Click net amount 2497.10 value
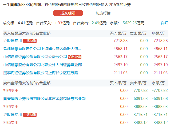 point(161,65)
